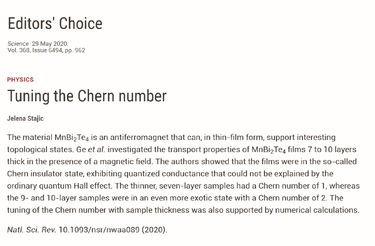The height and width of the screenshot is (246, 375).
Task: Open author Jelena Stajic's name
Action: 25,119
